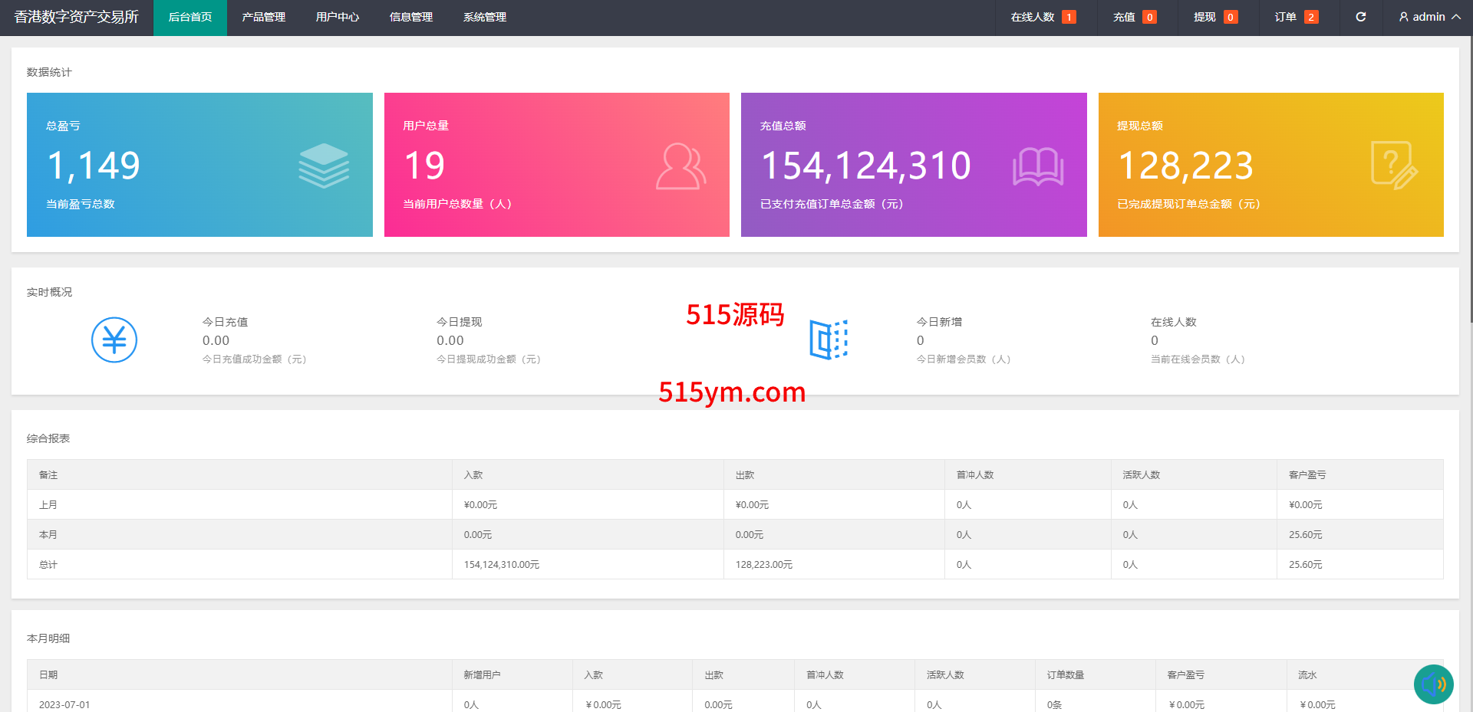
Task: Click 香港数字资产交易所 site title
Action: click(x=76, y=17)
